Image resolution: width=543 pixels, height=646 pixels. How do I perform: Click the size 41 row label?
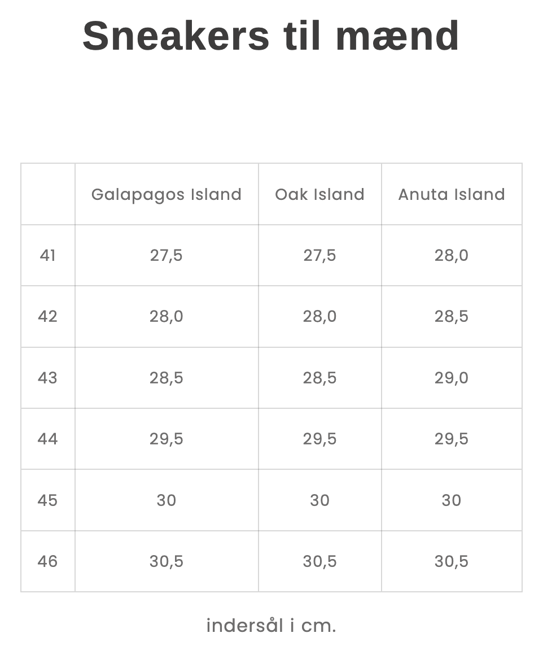point(48,255)
